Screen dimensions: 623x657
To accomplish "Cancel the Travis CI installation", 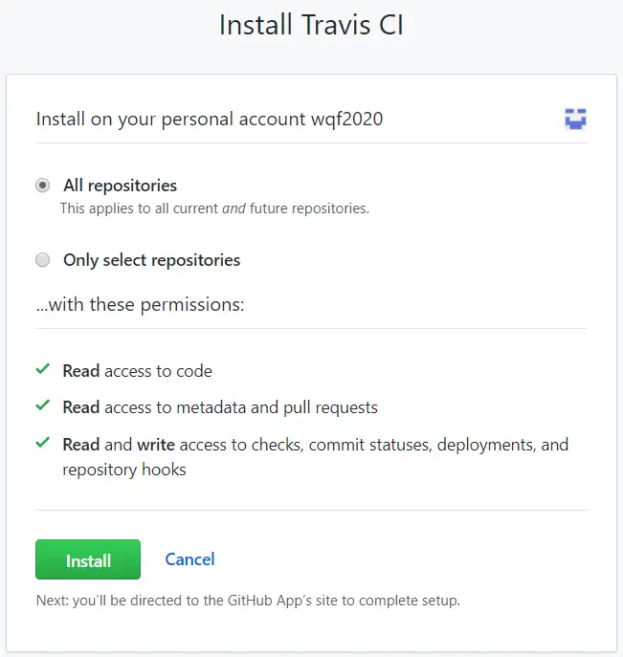I will click(x=189, y=559).
